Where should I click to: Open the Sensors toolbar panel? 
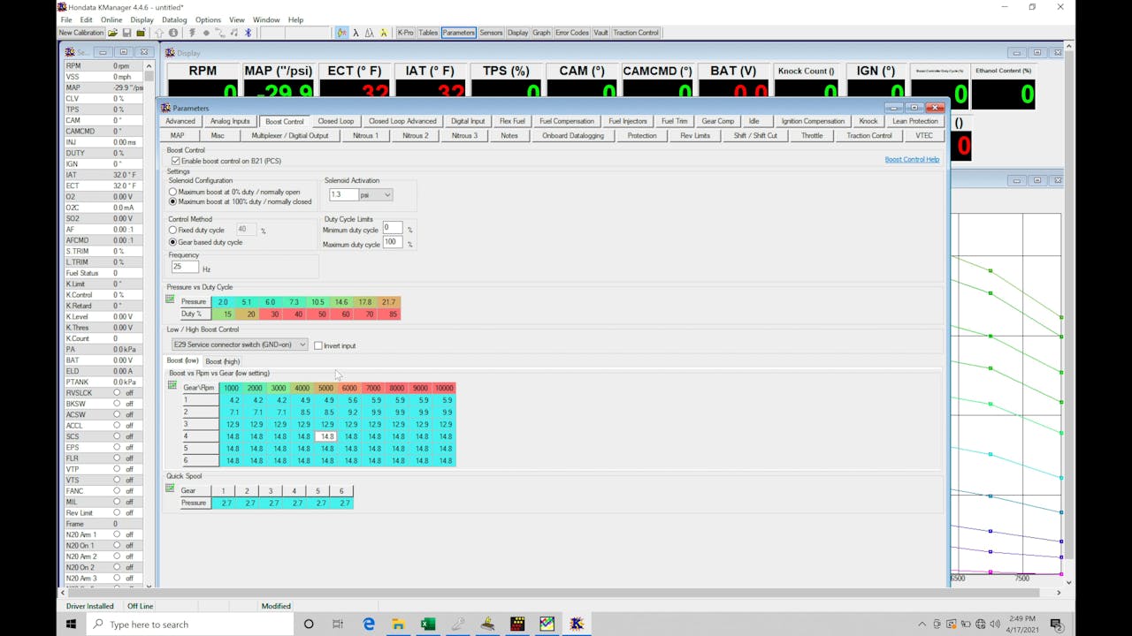point(491,33)
